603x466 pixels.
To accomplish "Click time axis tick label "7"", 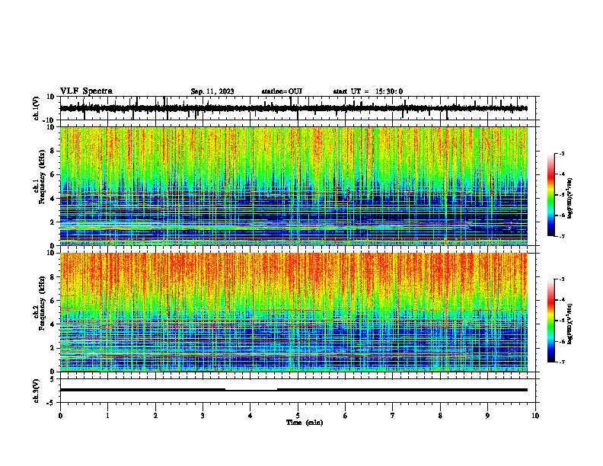I will [393, 416].
